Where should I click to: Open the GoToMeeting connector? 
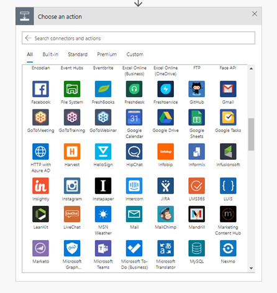pyautogui.click(x=40, y=118)
